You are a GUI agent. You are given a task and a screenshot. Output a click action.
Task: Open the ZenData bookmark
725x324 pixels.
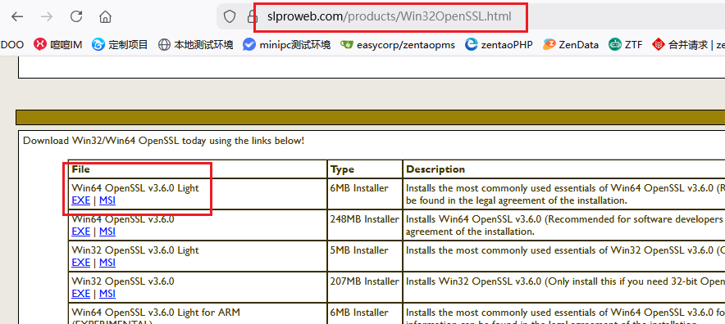pyautogui.click(x=571, y=45)
